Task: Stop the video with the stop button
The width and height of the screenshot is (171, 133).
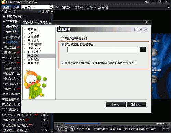Action: 66,129
